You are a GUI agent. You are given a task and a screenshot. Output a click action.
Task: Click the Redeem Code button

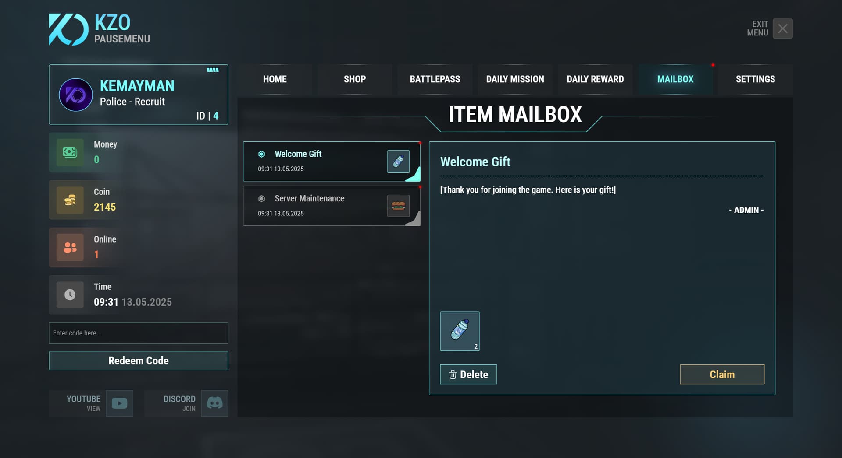pos(139,361)
